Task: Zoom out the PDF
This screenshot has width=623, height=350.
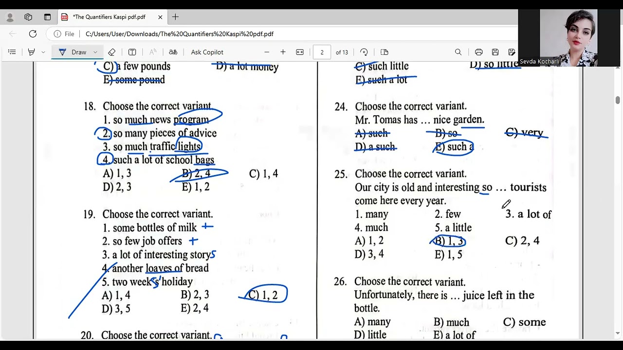Action: (x=267, y=52)
